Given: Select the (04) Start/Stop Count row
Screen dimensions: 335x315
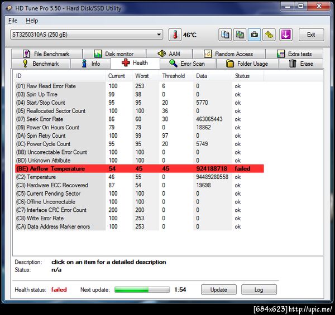Looking at the screenshot, I should [139, 103].
